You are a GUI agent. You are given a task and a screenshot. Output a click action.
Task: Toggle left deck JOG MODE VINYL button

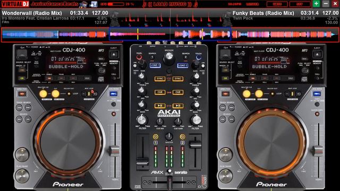point(113,94)
